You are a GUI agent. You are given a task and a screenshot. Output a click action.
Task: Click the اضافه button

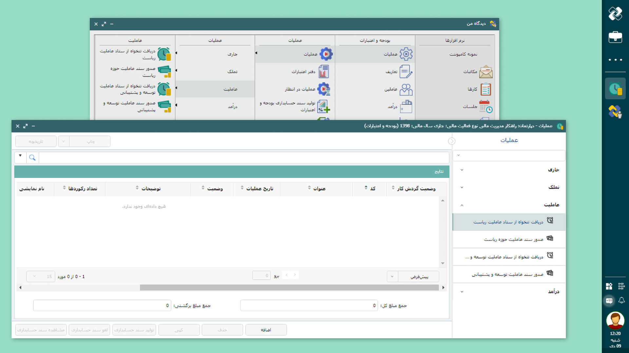tap(266, 330)
